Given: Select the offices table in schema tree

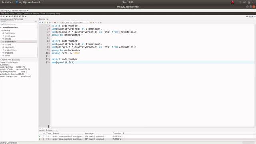Looking at the screenshot, I should click(x=8, y=39).
